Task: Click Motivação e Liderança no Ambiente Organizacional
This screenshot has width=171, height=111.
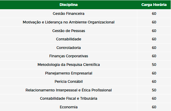Action: 68,22
